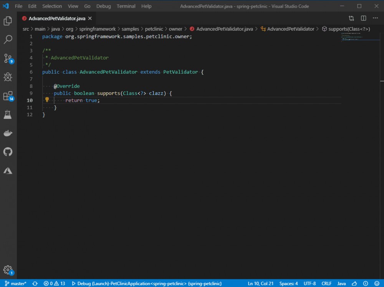Open the Extensions view

point(8,96)
